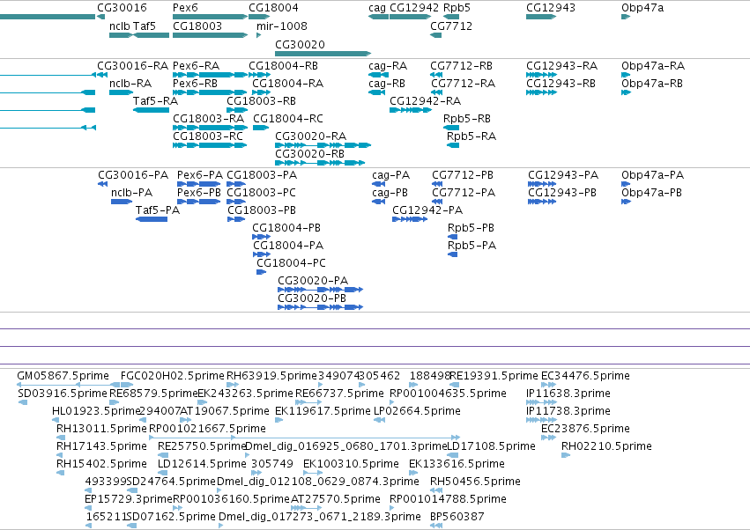Select transcript CG12943-RA

click(541, 75)
